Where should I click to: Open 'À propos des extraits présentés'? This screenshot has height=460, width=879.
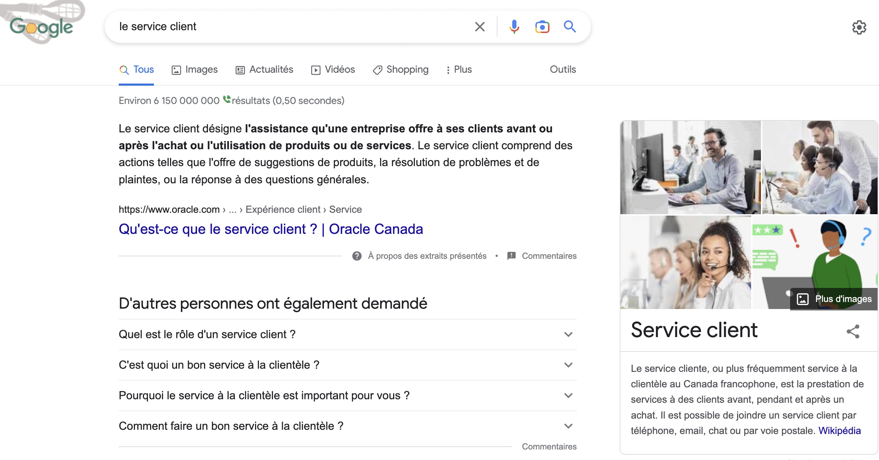pos(427,256)
